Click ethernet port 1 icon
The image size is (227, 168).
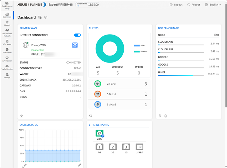point(99,147)
